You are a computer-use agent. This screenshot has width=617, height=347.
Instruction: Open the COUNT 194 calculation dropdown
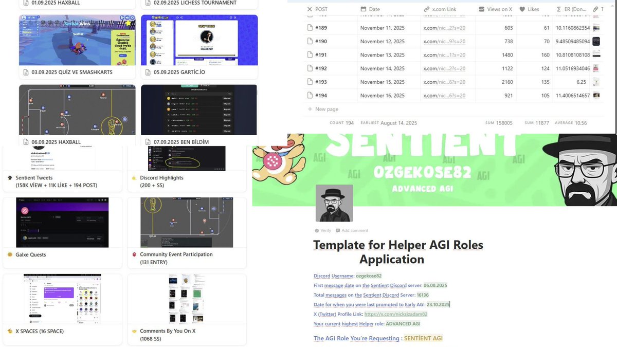pos(342,123)
